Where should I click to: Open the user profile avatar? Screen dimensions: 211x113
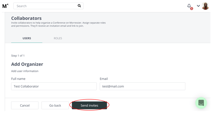click(205, 6)
